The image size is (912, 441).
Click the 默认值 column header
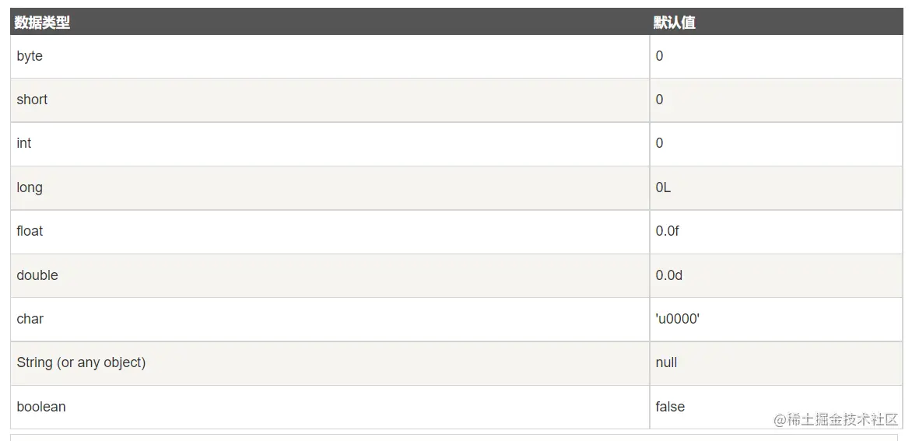coord(674,23)
